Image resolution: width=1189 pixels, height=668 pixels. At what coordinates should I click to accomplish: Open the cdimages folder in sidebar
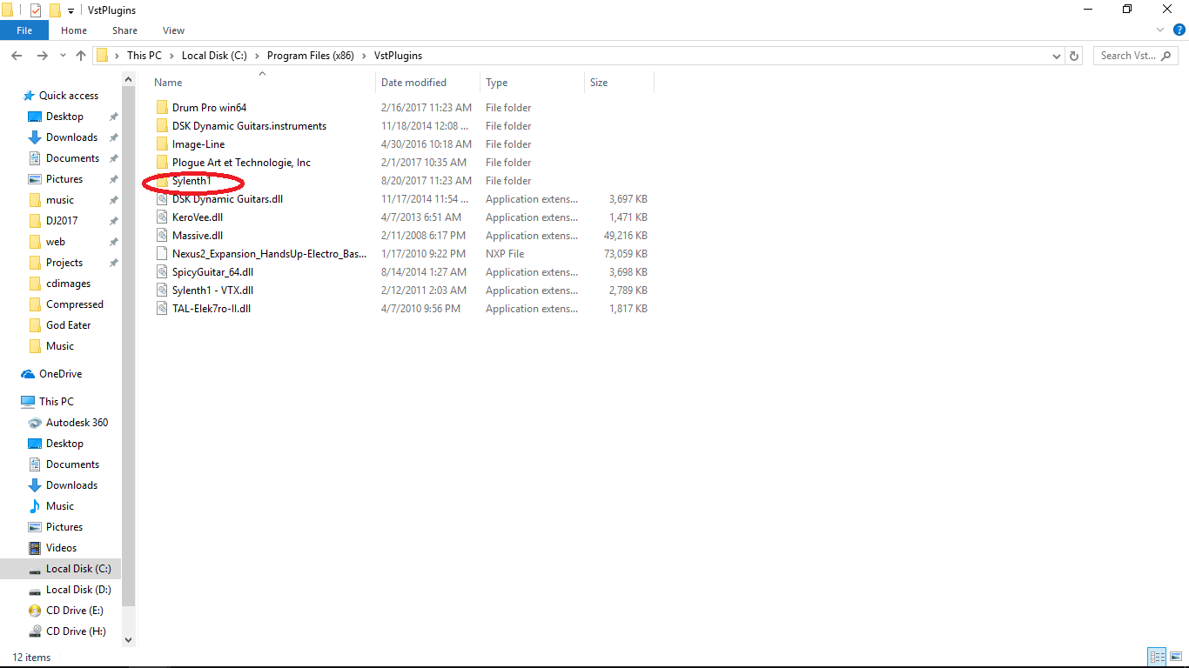68,284
